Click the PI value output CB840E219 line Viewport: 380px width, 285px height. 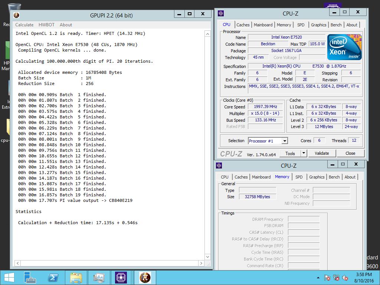pos(75,200)
